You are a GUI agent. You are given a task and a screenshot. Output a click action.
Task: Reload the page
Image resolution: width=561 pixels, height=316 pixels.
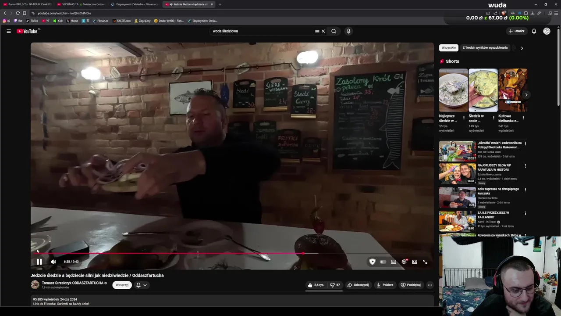[x=18, y=13]
